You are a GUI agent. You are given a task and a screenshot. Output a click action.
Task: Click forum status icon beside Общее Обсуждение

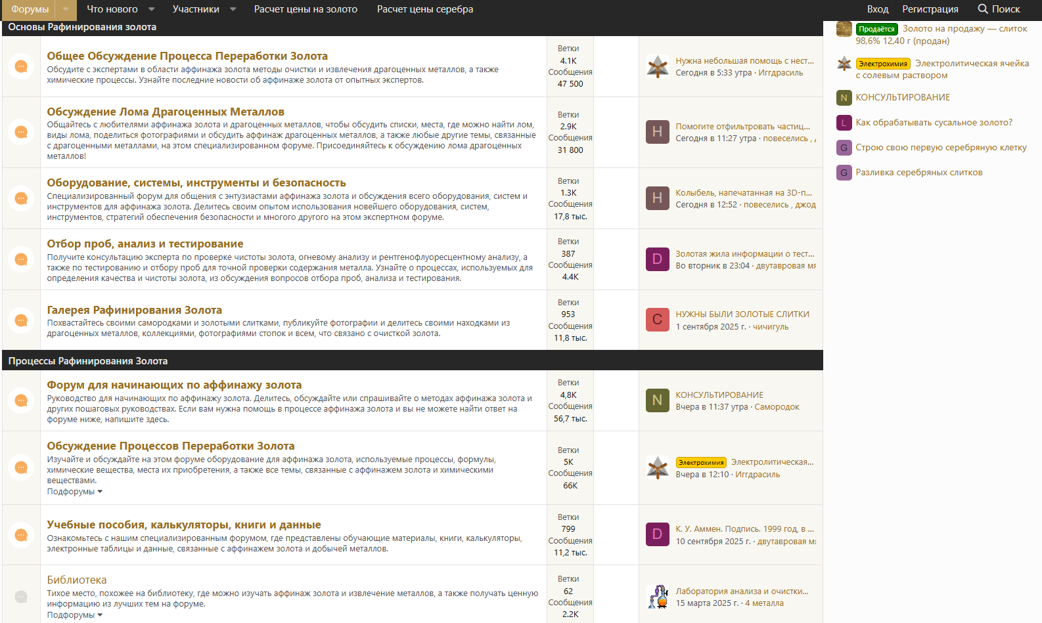tap(21, 66)
